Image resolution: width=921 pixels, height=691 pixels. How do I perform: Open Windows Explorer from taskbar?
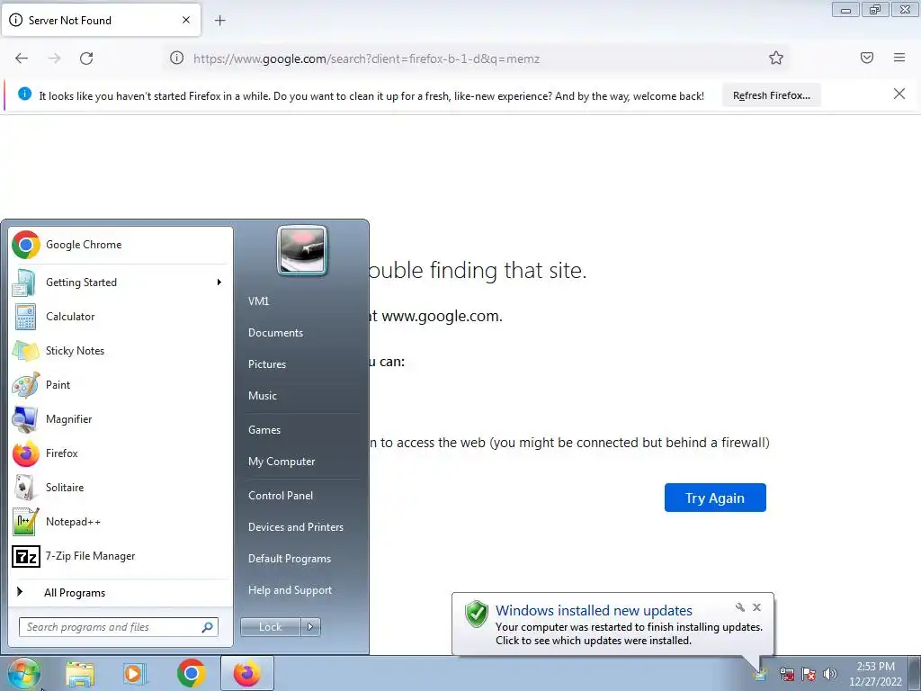[80, 674]
